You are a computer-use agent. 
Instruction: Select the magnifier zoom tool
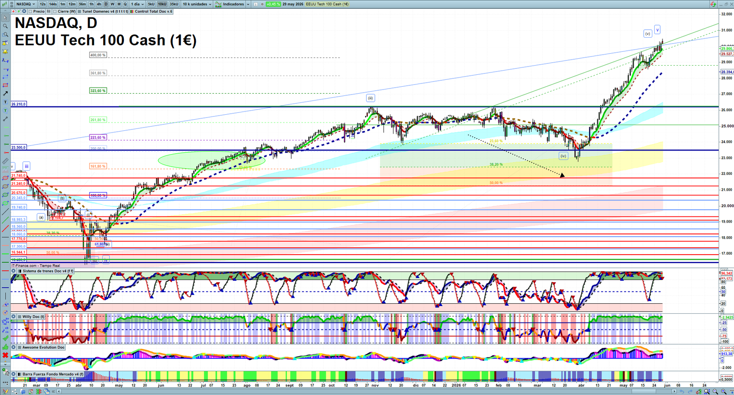(x=5, y=26)
